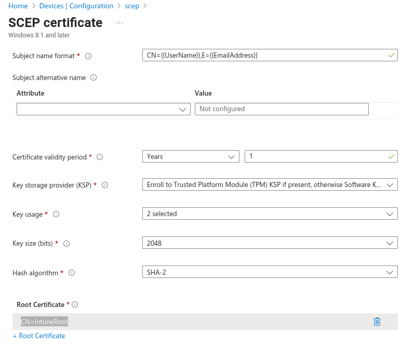Image resolution: width=415 pixels, height=359 pixels.
Task: Click info icon next to Hash algorithm
Action: (x=72, y=273)
